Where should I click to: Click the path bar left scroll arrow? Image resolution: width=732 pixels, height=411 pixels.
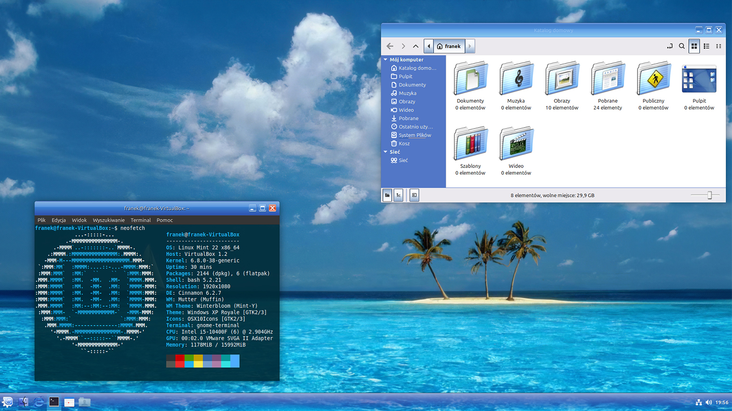click(429, 46)
